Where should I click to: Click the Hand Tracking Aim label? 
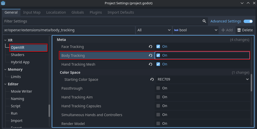pos(77,97)
